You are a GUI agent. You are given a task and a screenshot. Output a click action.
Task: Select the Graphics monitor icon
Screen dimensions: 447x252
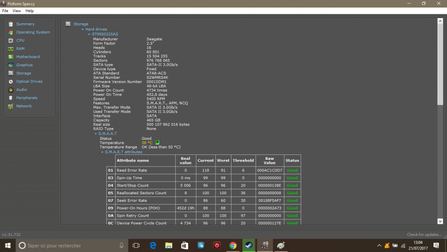pyautogui.click(x=11, y=65)
